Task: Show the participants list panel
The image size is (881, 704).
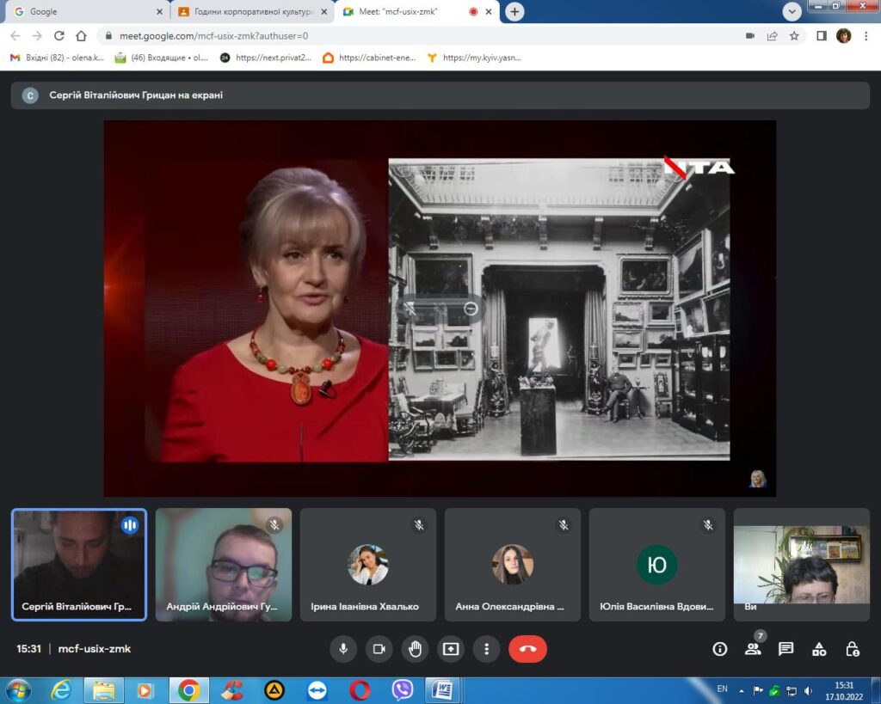Action: point(753,649)
